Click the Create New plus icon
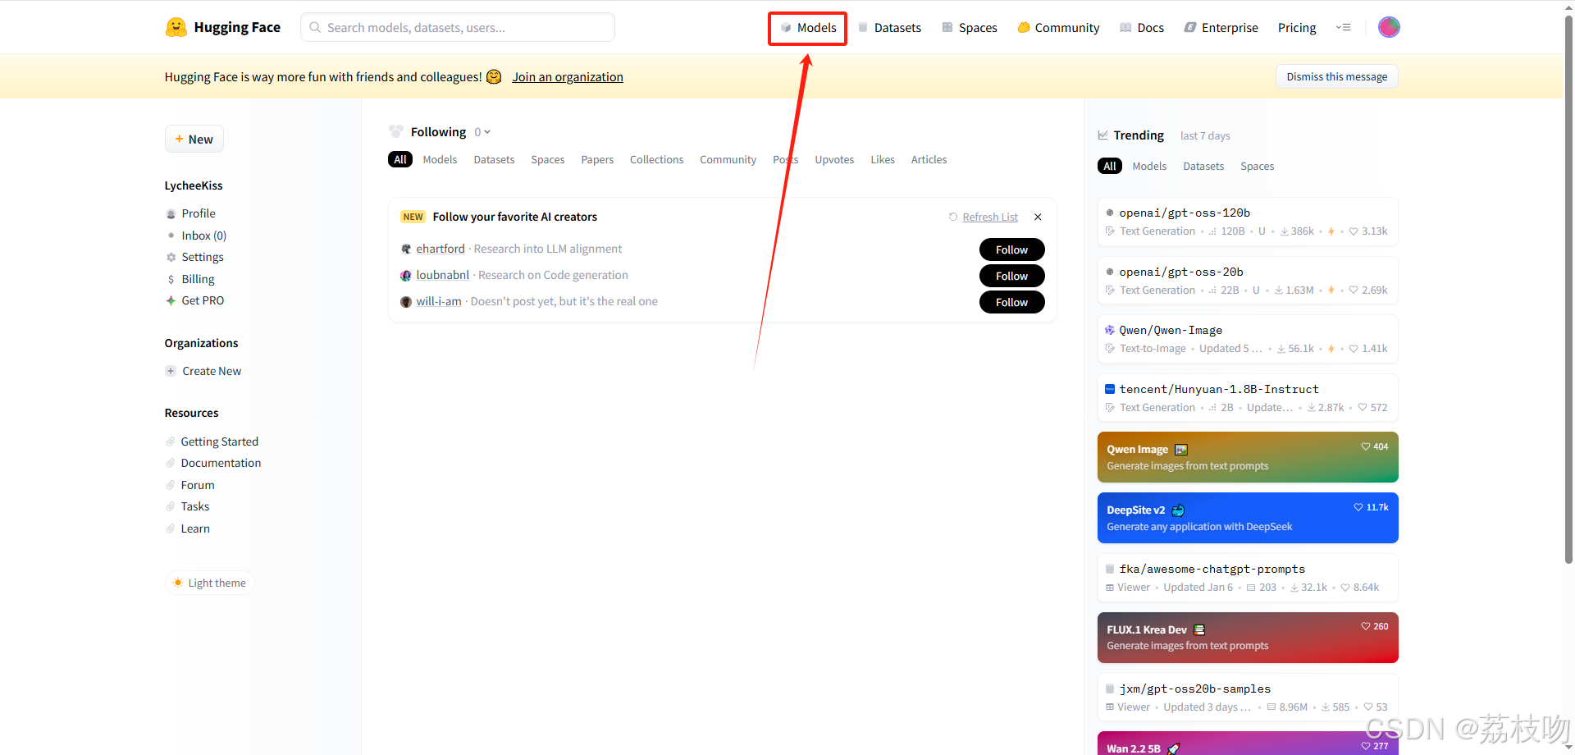The image size is (1575, 755). (x=171, y=371)
